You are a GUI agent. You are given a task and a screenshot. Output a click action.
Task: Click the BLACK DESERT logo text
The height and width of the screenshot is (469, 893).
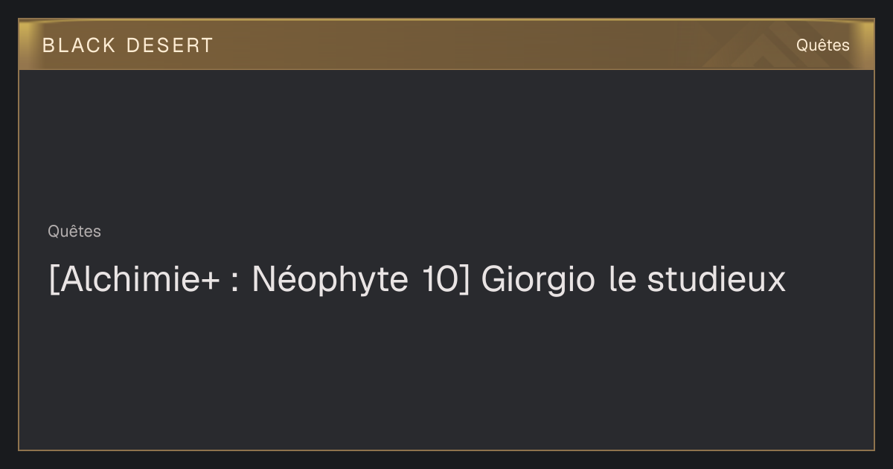(127, 45)
